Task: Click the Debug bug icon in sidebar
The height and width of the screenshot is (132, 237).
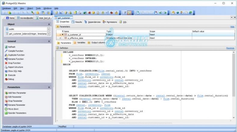Action: pyautogui.click(x=6, y=79)
